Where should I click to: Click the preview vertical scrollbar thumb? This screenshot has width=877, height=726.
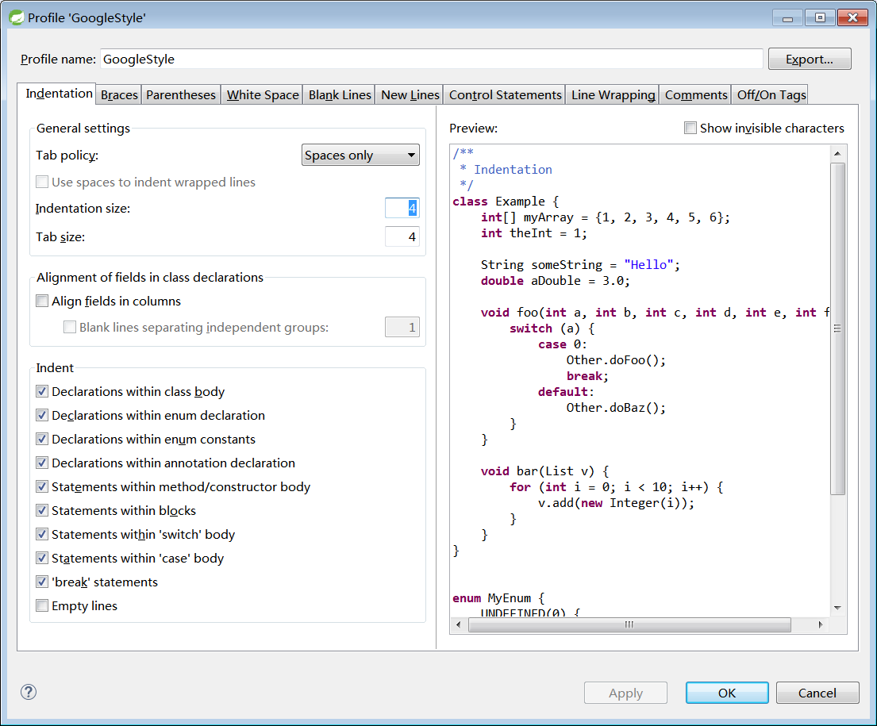tap(837, 328)
